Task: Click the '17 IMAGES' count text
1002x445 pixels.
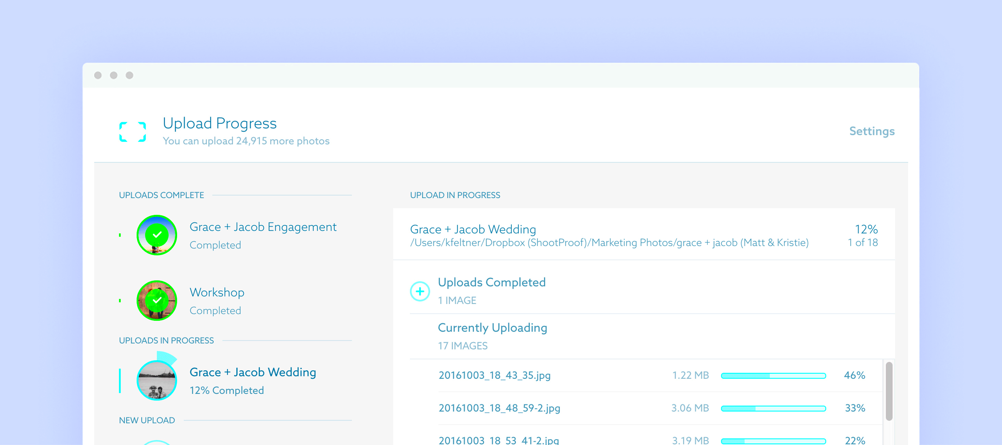Action: 462,346
